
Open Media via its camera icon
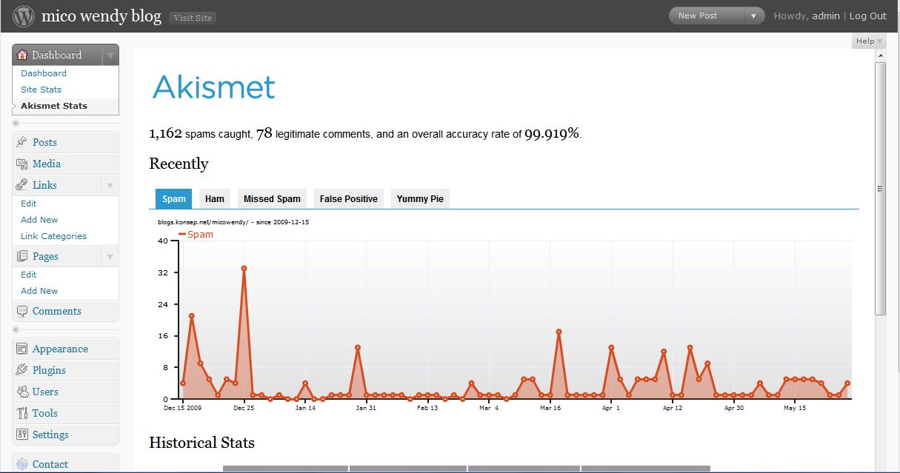coord(21,164)
